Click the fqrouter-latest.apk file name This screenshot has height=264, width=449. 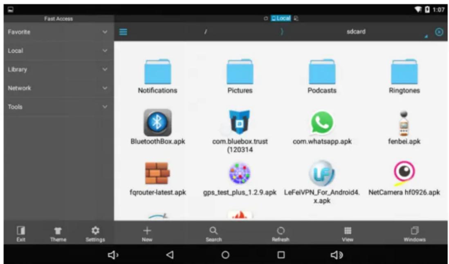point(158,192)
